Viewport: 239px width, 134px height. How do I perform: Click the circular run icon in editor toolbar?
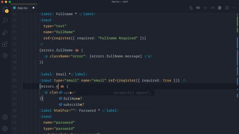click(220, 8)
